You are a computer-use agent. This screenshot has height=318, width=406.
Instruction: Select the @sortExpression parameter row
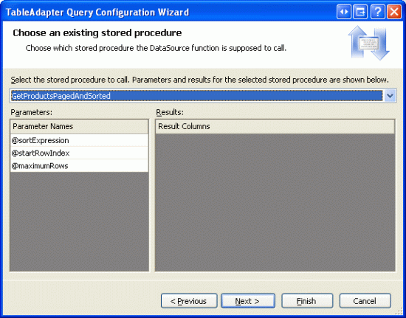[79, 140]
